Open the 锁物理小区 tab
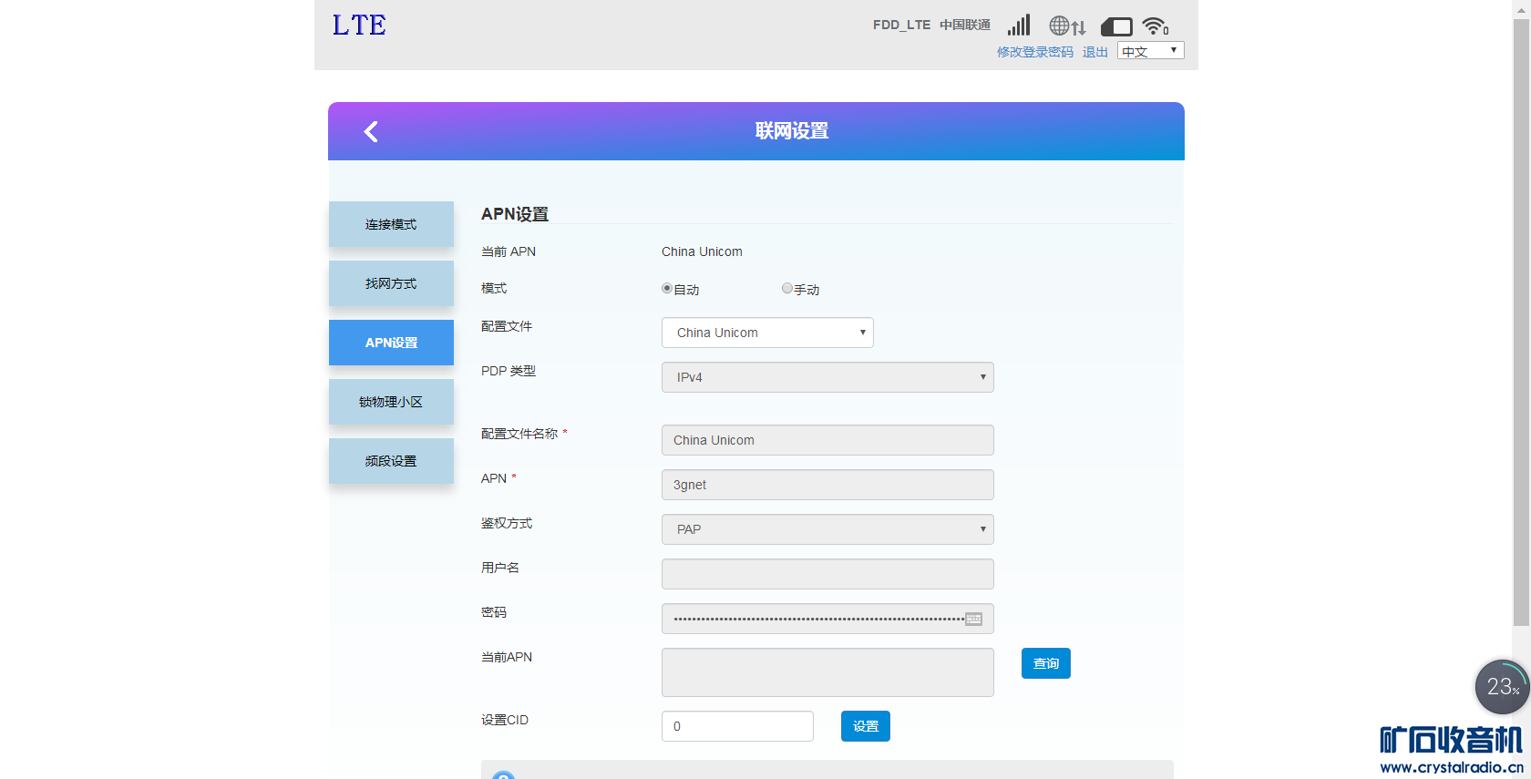This screenshot has width=1531, height=779. 391,402
